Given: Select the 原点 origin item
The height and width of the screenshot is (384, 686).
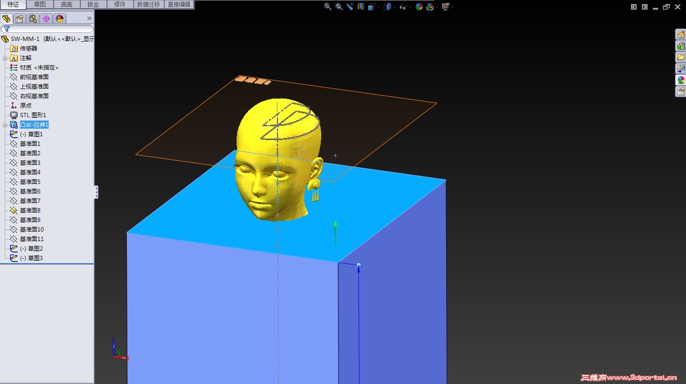Looking at the screenshot, I should tap(21, 106).
